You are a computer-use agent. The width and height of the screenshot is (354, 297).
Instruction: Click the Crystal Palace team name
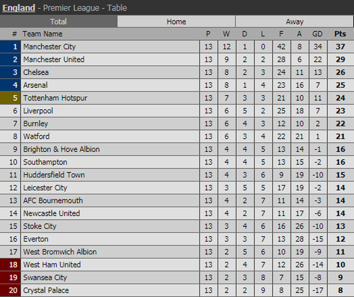click(x=46, y=290)
